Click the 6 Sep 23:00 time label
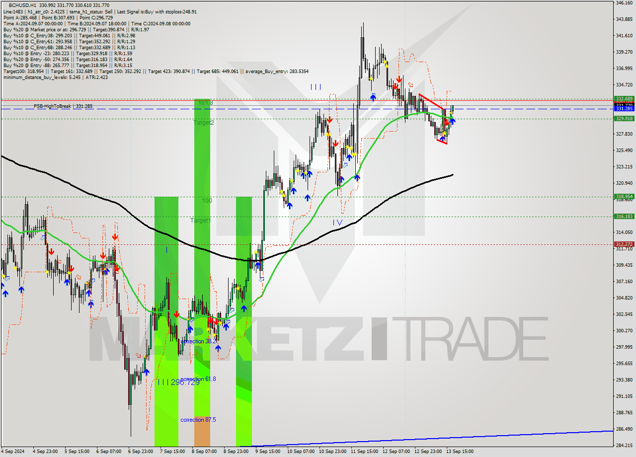 pyautogui.click(x=140, y=452)
